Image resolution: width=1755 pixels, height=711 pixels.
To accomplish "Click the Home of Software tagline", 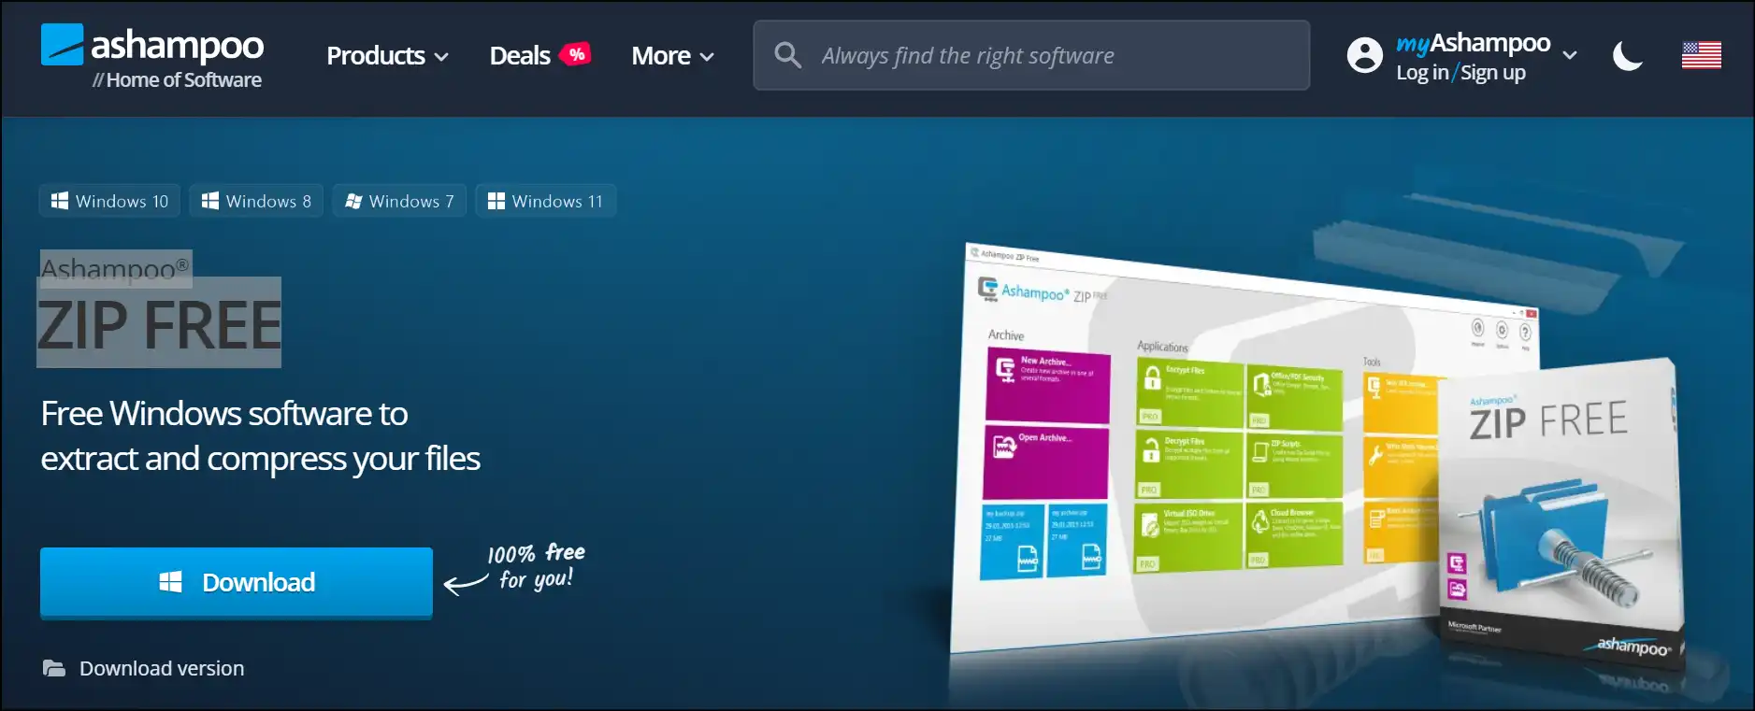I will pos(177,80).
